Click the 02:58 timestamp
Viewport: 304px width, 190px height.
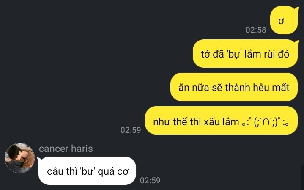[x=256, y=30]
